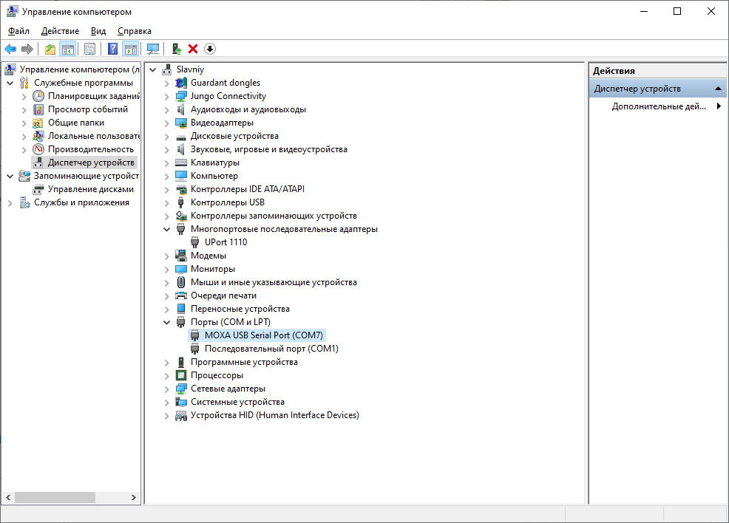
Task: Select Запоминающие устройства node
Action: coord(86,176)
